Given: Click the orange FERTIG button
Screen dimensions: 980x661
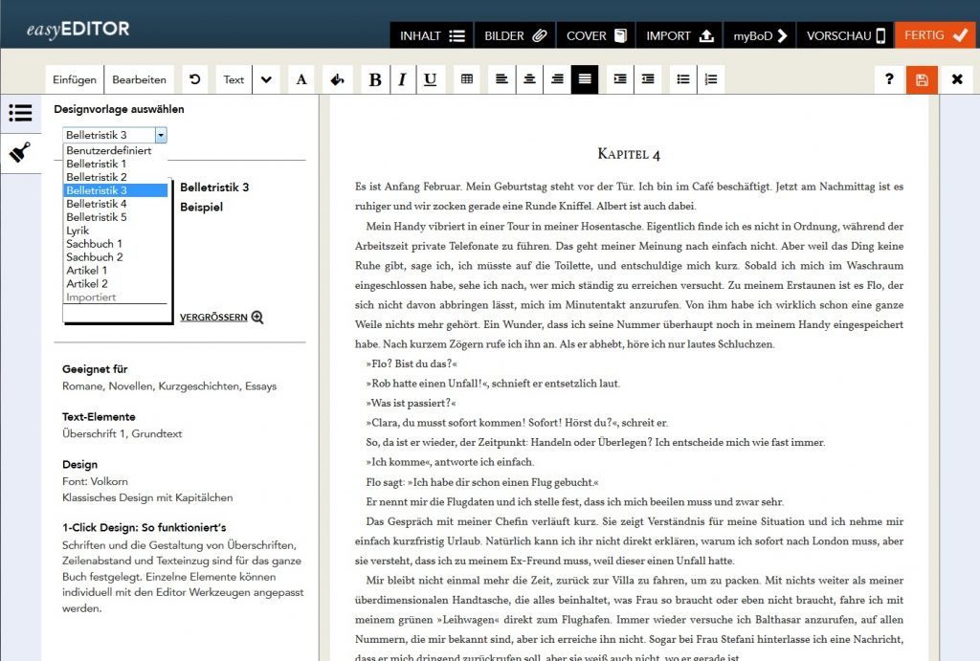Looking at the screenshot, I should pos(936,35).
